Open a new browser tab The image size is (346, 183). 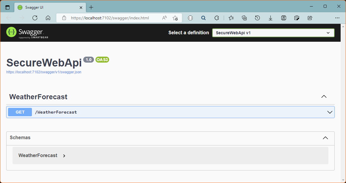(91, 7)
